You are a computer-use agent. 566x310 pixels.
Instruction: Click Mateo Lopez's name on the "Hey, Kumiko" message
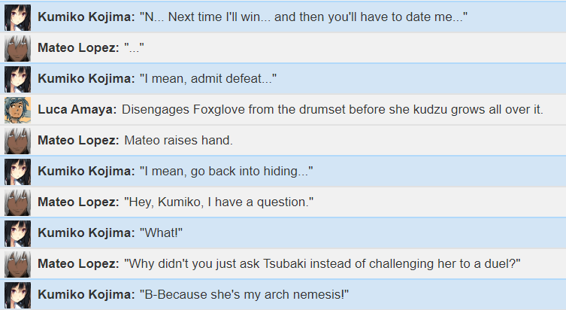pyautogui.click(x=78, y=202)
